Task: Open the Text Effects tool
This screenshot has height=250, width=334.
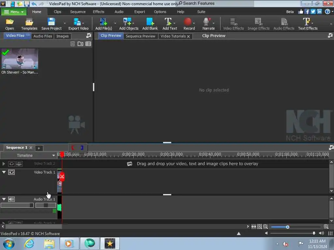Action: click(308, 24)
